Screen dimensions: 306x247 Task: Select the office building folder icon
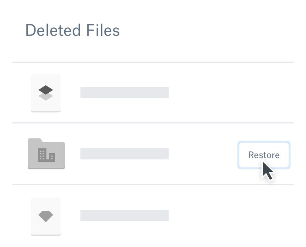click(x=46, y=154)
